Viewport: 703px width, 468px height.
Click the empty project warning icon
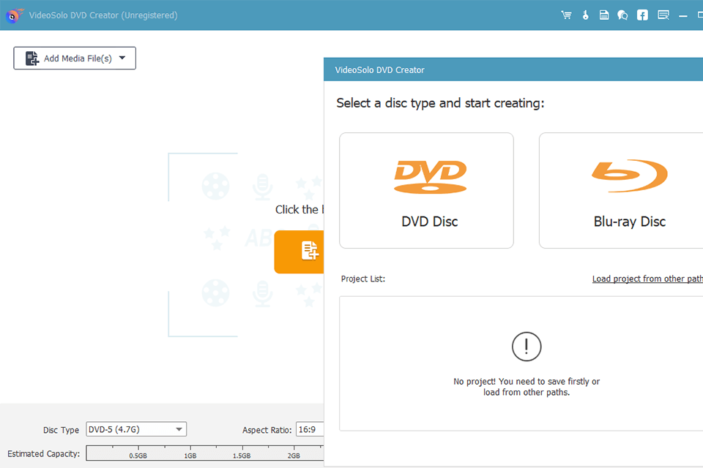pyautogui.click(x=526, y=347)
